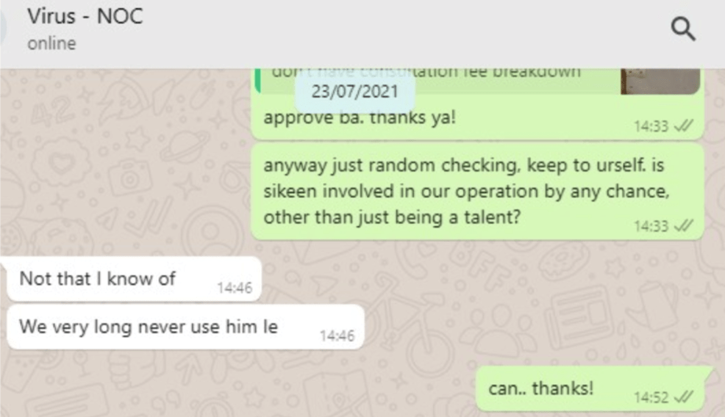The width and height of the screenshot is (725, 417).
Task: Select the "anyway just random checking" message bubble
Action: (x=477, y=191)
